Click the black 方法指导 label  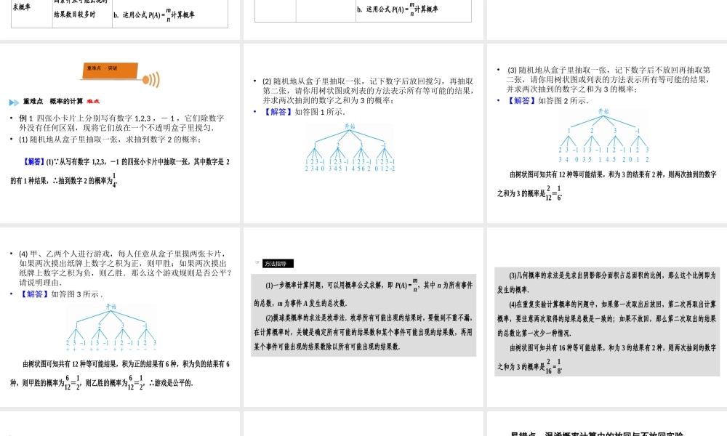[x=278, y=264]
